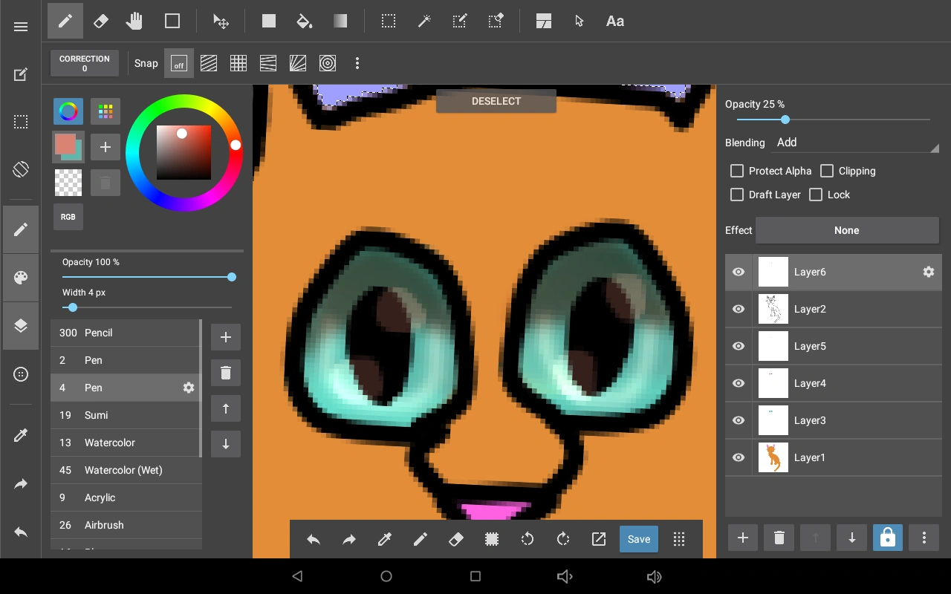The width and height of the screenshot is (951, 594).
Task: Open layers panel from left sidebar
Action: coord(21,326)
